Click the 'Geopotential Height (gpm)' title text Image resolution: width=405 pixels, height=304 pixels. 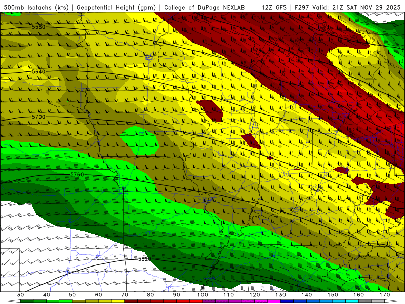point(116,7)
